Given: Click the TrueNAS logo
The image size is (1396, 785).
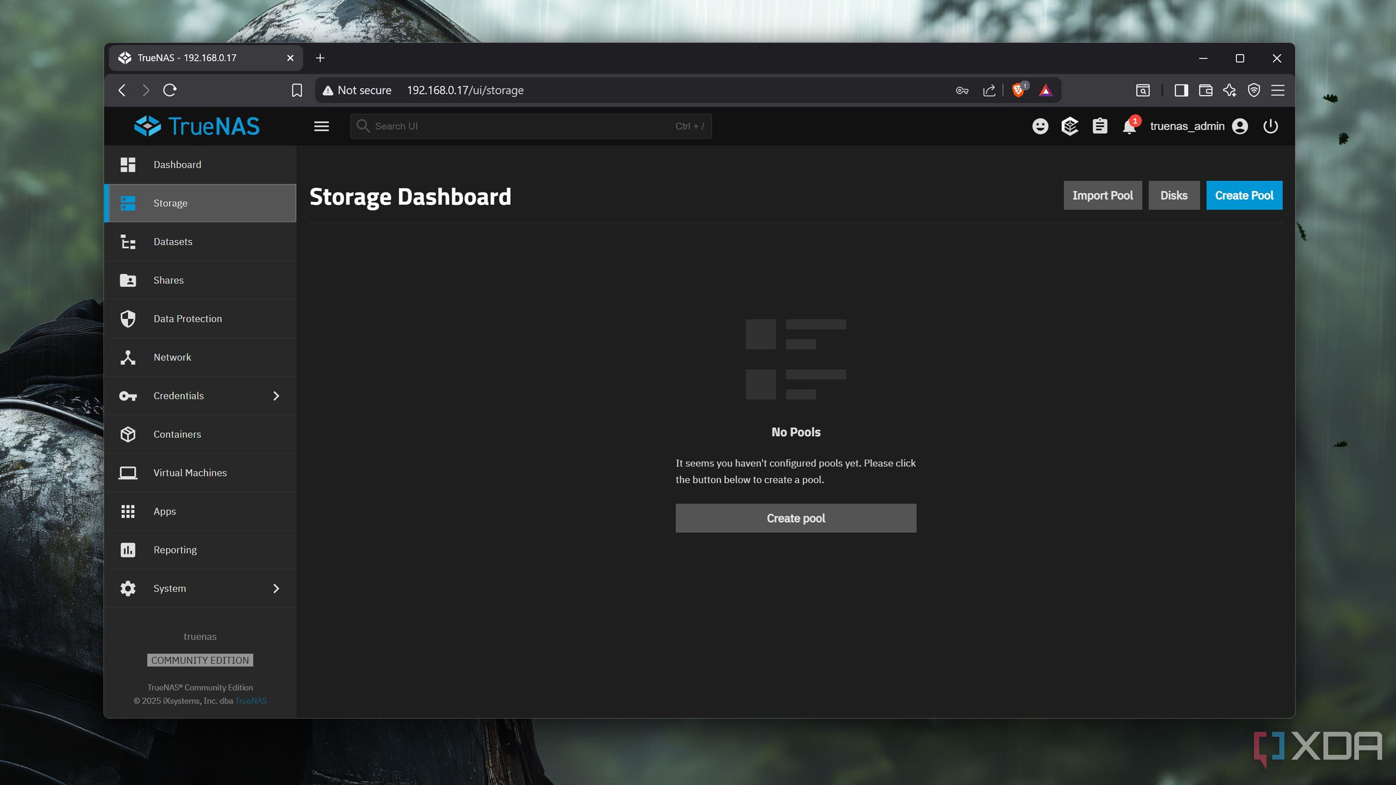Looking at the screenshot, I should pos(197,126).
